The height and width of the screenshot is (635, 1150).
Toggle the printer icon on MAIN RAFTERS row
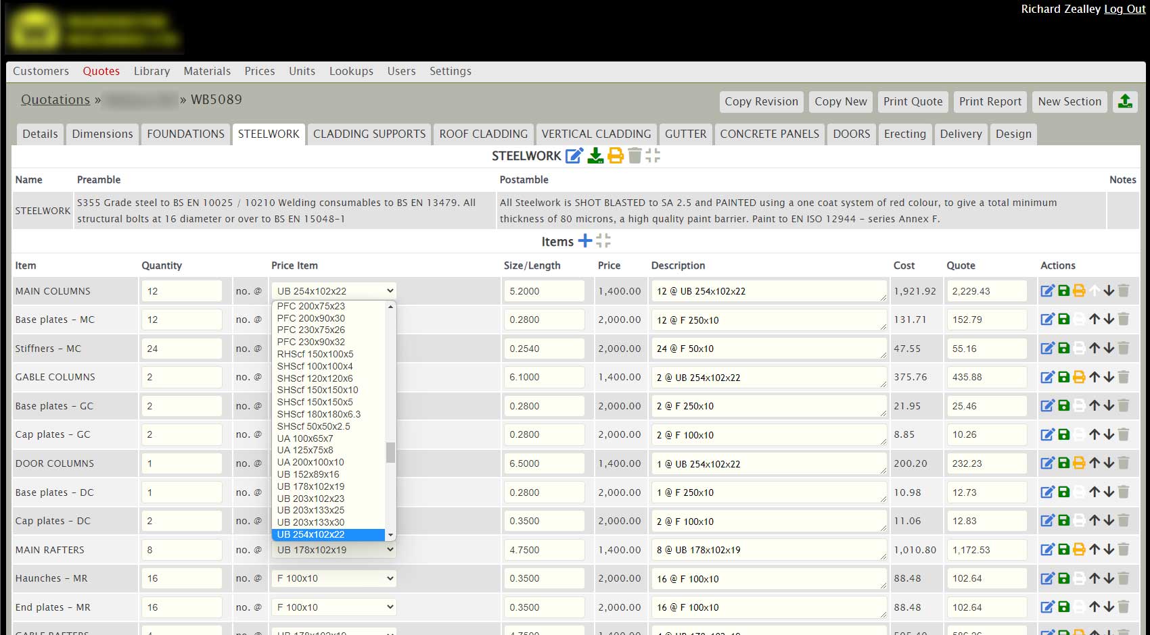(x=1079, y=550)
